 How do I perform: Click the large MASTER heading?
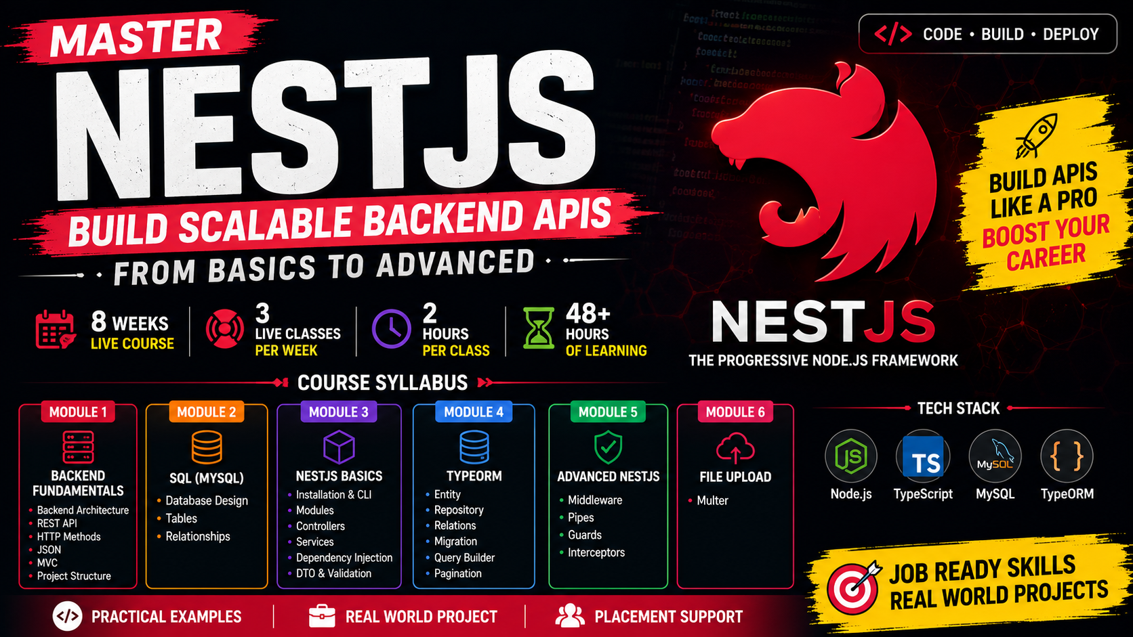(x=136, y=39)
